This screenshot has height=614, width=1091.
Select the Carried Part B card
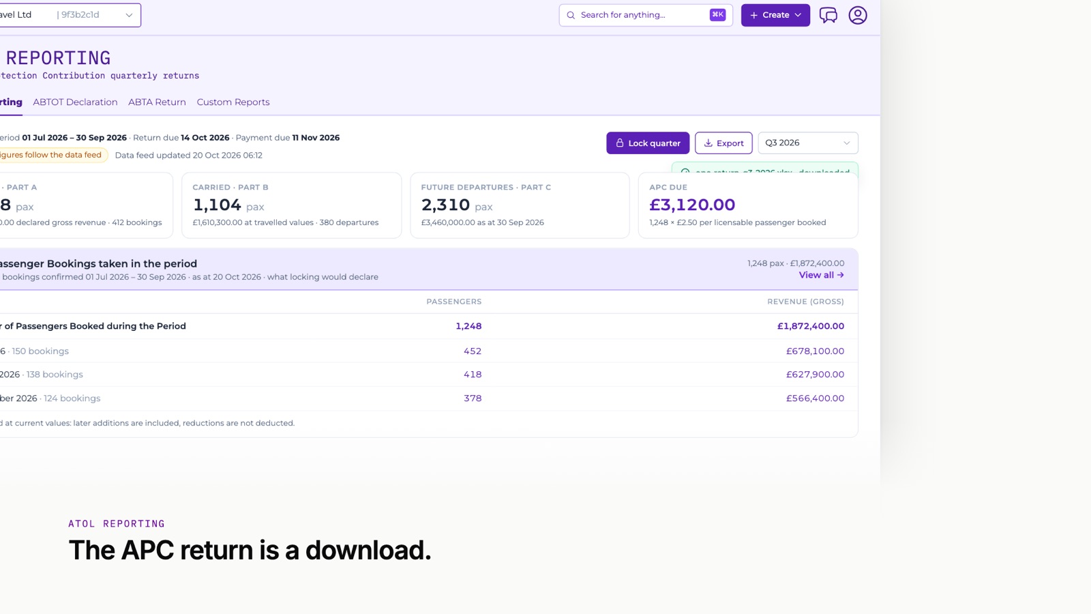(291, 205)
